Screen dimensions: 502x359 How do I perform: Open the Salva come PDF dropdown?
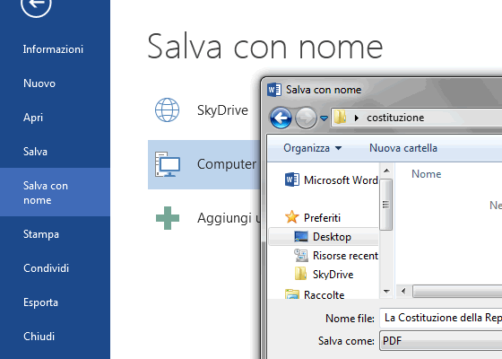tap(441, 341)
